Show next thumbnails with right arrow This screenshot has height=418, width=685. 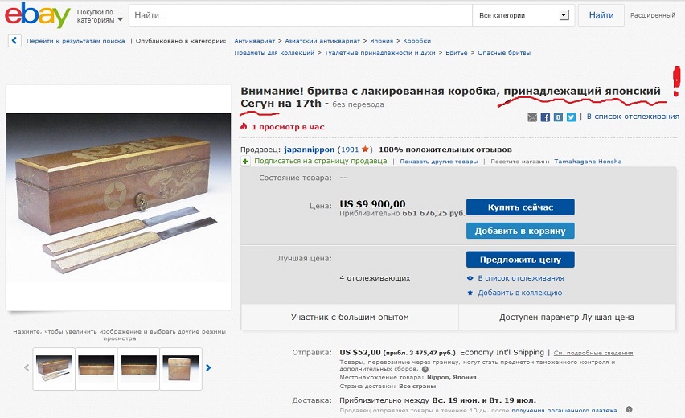[x=208, y=368]
